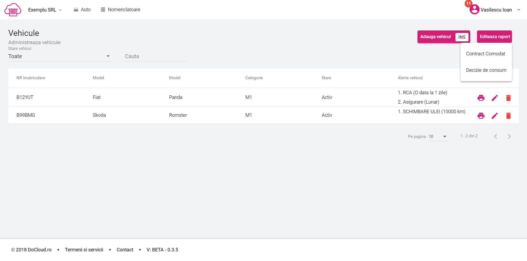527x261 pixels.
Task: Click the Panda model cell
Action: click(x=176, y=97)
